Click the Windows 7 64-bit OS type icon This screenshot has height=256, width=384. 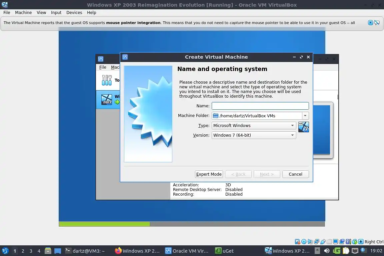click(304, 127)
